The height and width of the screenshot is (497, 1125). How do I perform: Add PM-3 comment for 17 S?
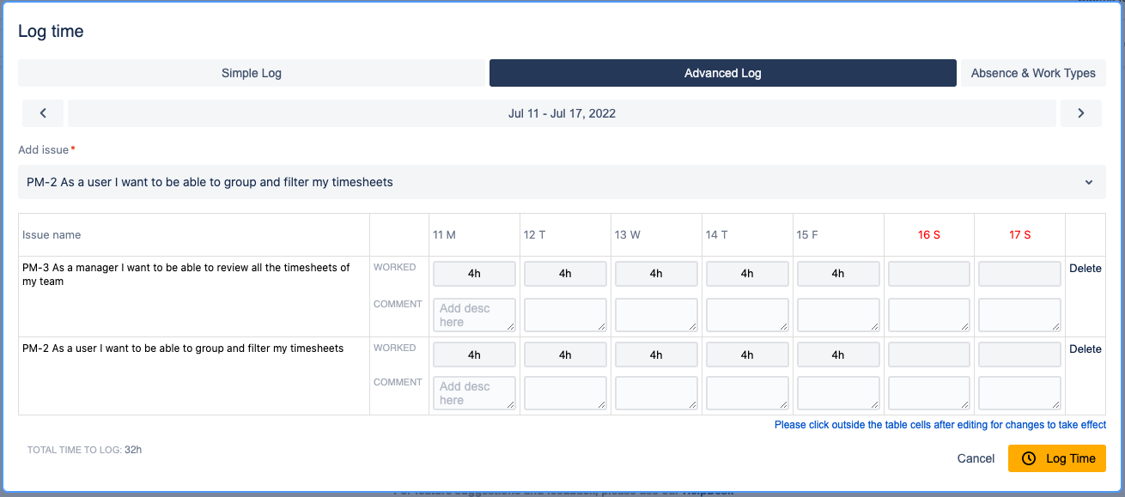(x=1020, y=315)
